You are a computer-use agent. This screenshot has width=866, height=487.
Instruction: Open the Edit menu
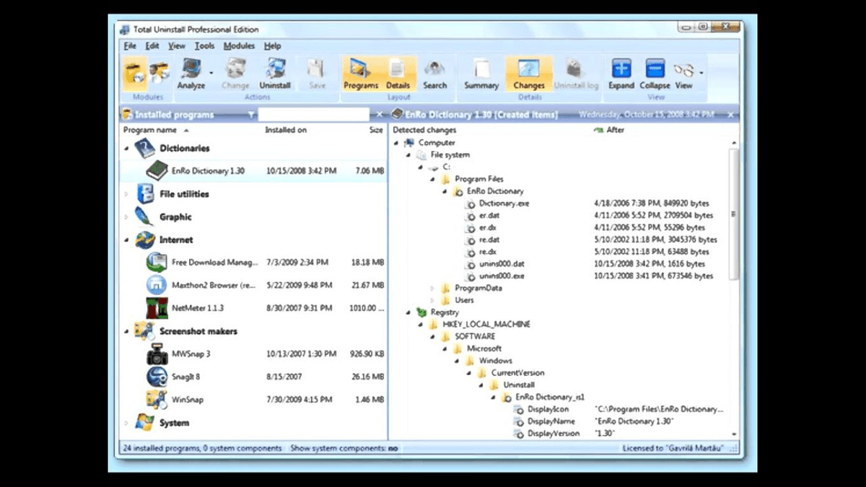153,45
